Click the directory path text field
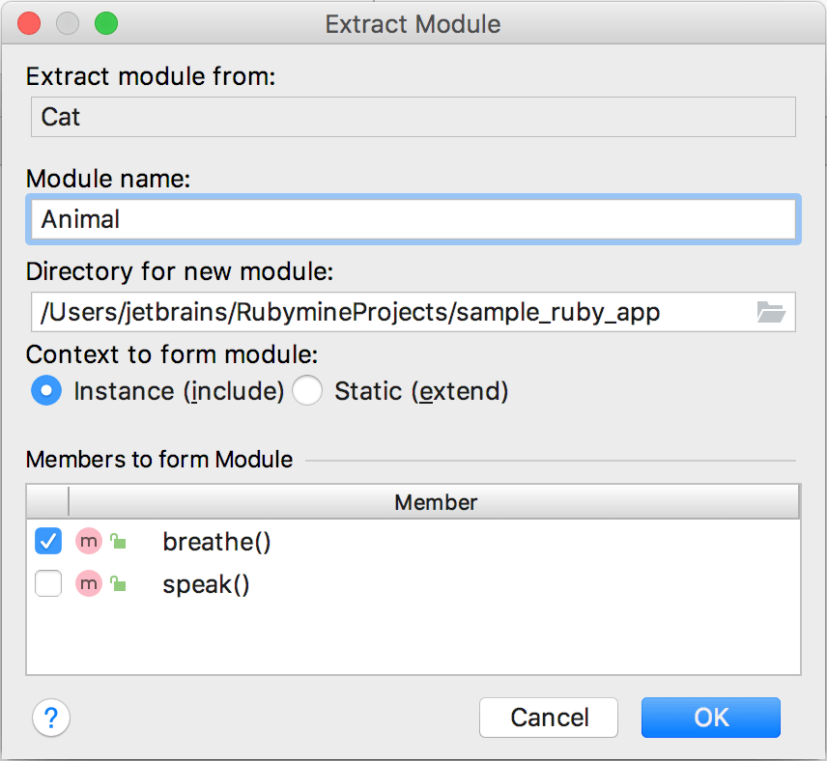Screen dimensions: 827x761 click(386, 311)
